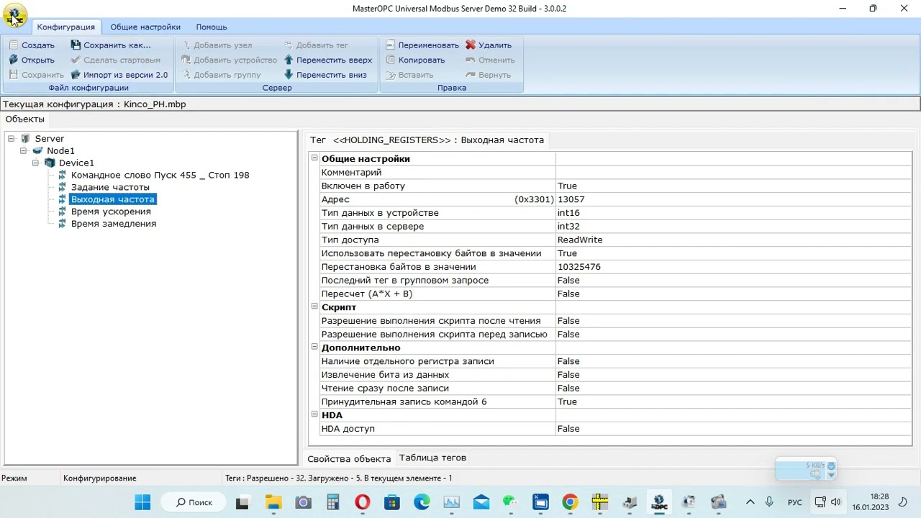This screenshot has height=518, width=921.
Task: Click the Адрес value 13057
Action: coord(733,199)
